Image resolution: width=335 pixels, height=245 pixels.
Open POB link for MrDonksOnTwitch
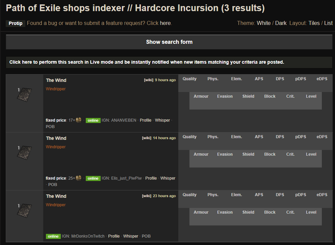[x=146, y=236]
